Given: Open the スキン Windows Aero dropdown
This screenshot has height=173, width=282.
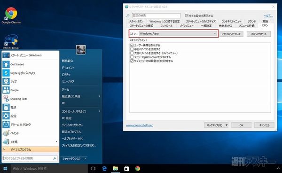Looking at the screenshot, I should click(178, 34).
